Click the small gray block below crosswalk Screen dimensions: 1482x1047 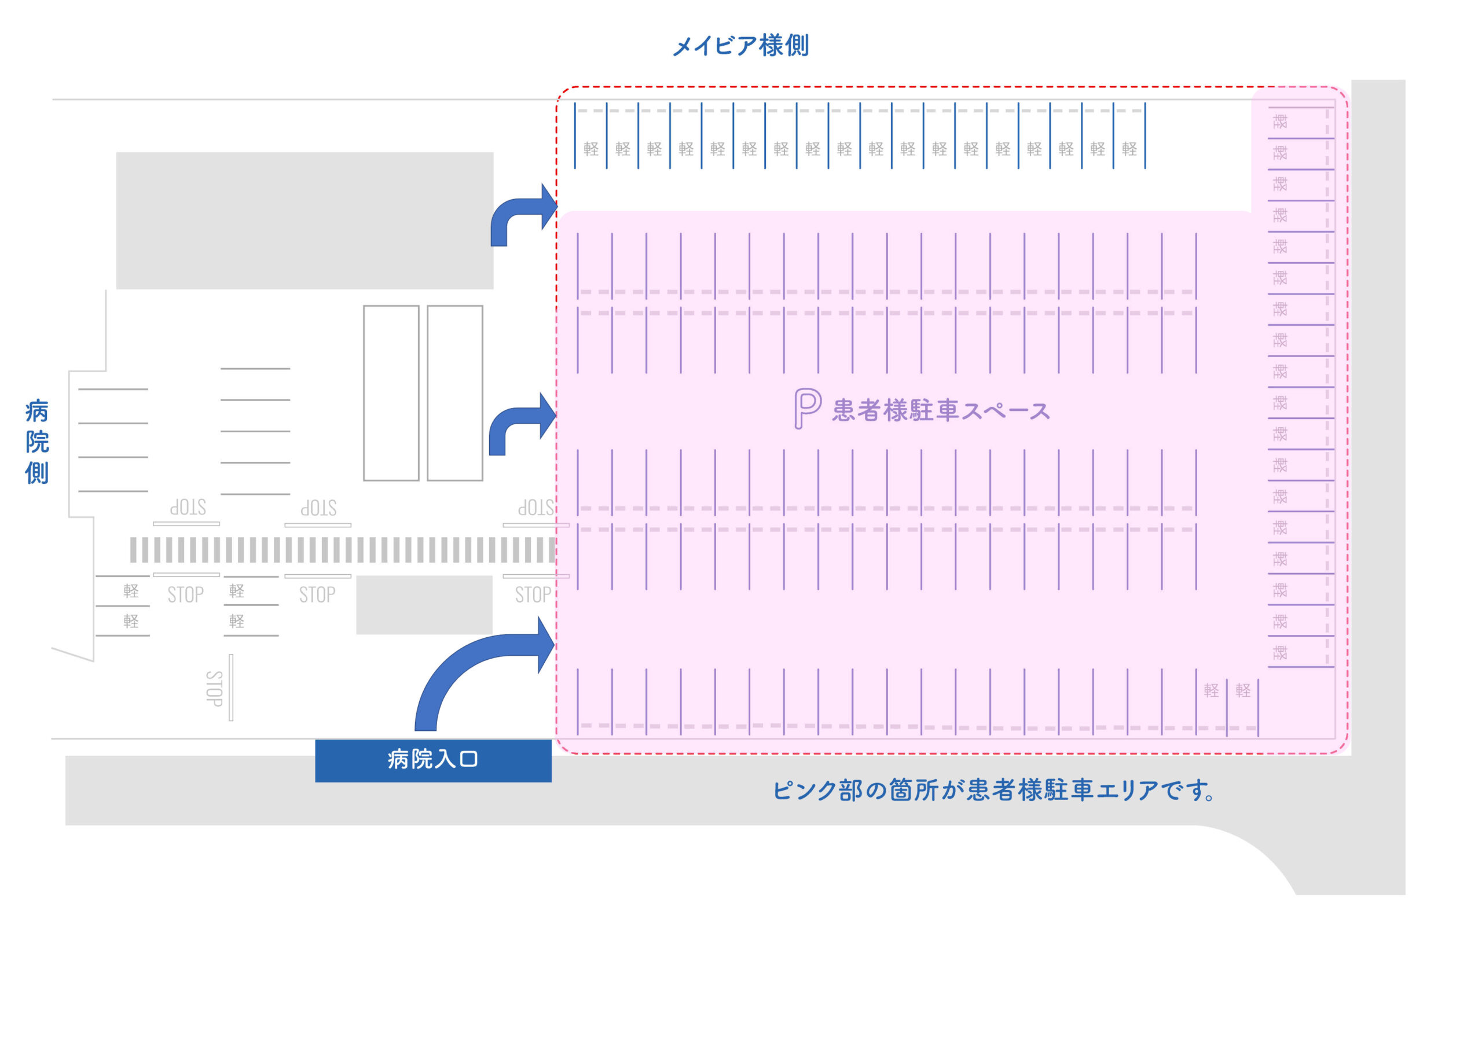click(x=424, y=605)
